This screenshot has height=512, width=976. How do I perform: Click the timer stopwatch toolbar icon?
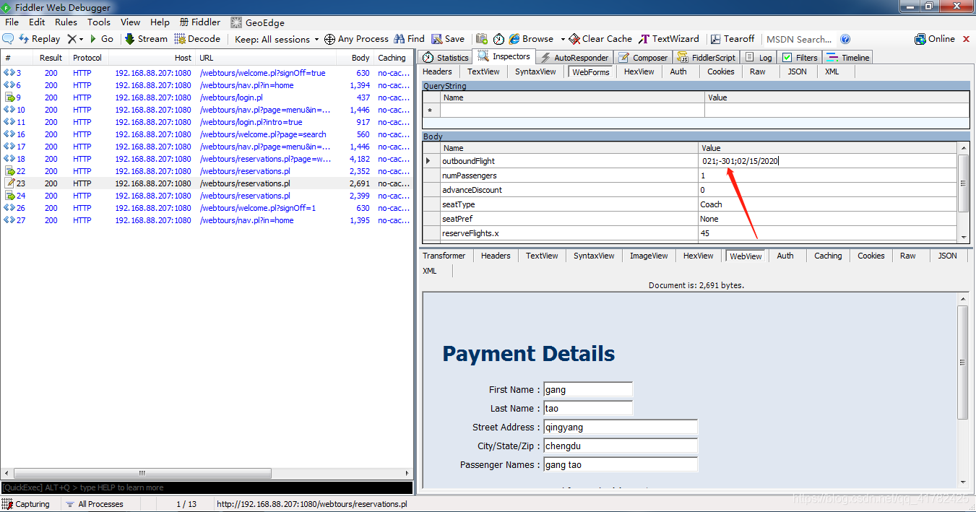498,39
